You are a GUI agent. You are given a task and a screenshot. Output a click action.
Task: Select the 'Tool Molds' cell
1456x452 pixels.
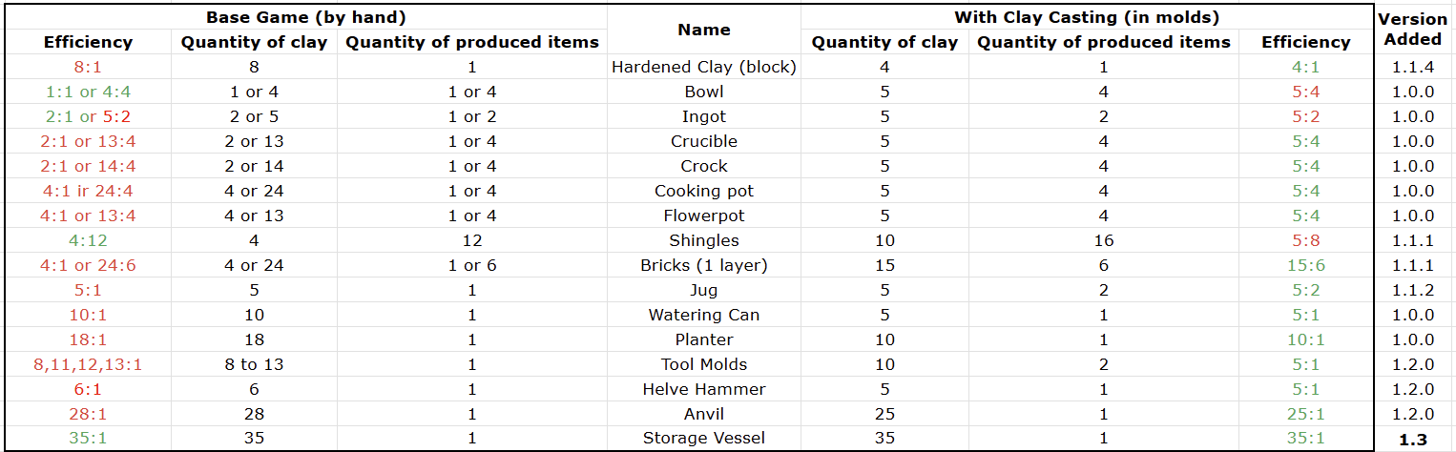click(x=703, y=364)
